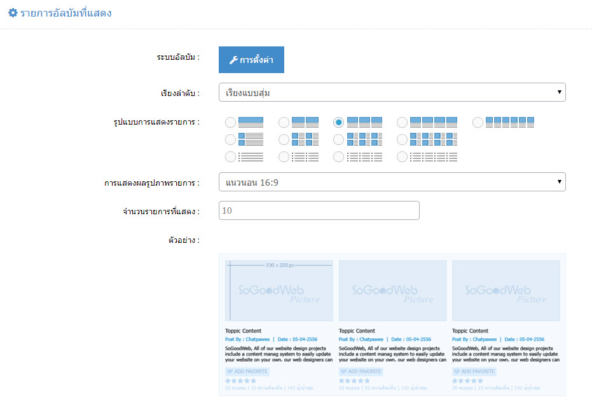Image resolution: width=592 pixels, height=405 pixels.
Task: Click the two-column text-only list icon
Action: pyautogui.click(x=305, y=157)
